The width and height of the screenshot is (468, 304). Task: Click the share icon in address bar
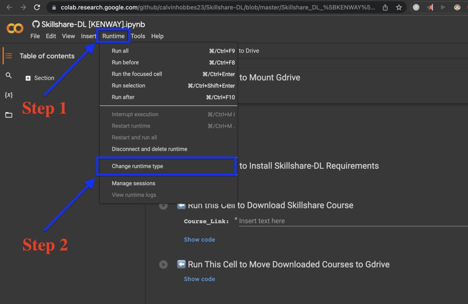coord(385,7)
